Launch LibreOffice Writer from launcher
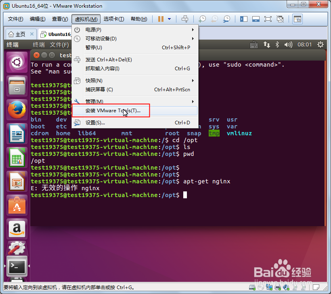The width and height of the screenshot is (331, 294). click(x=17, y=134)
